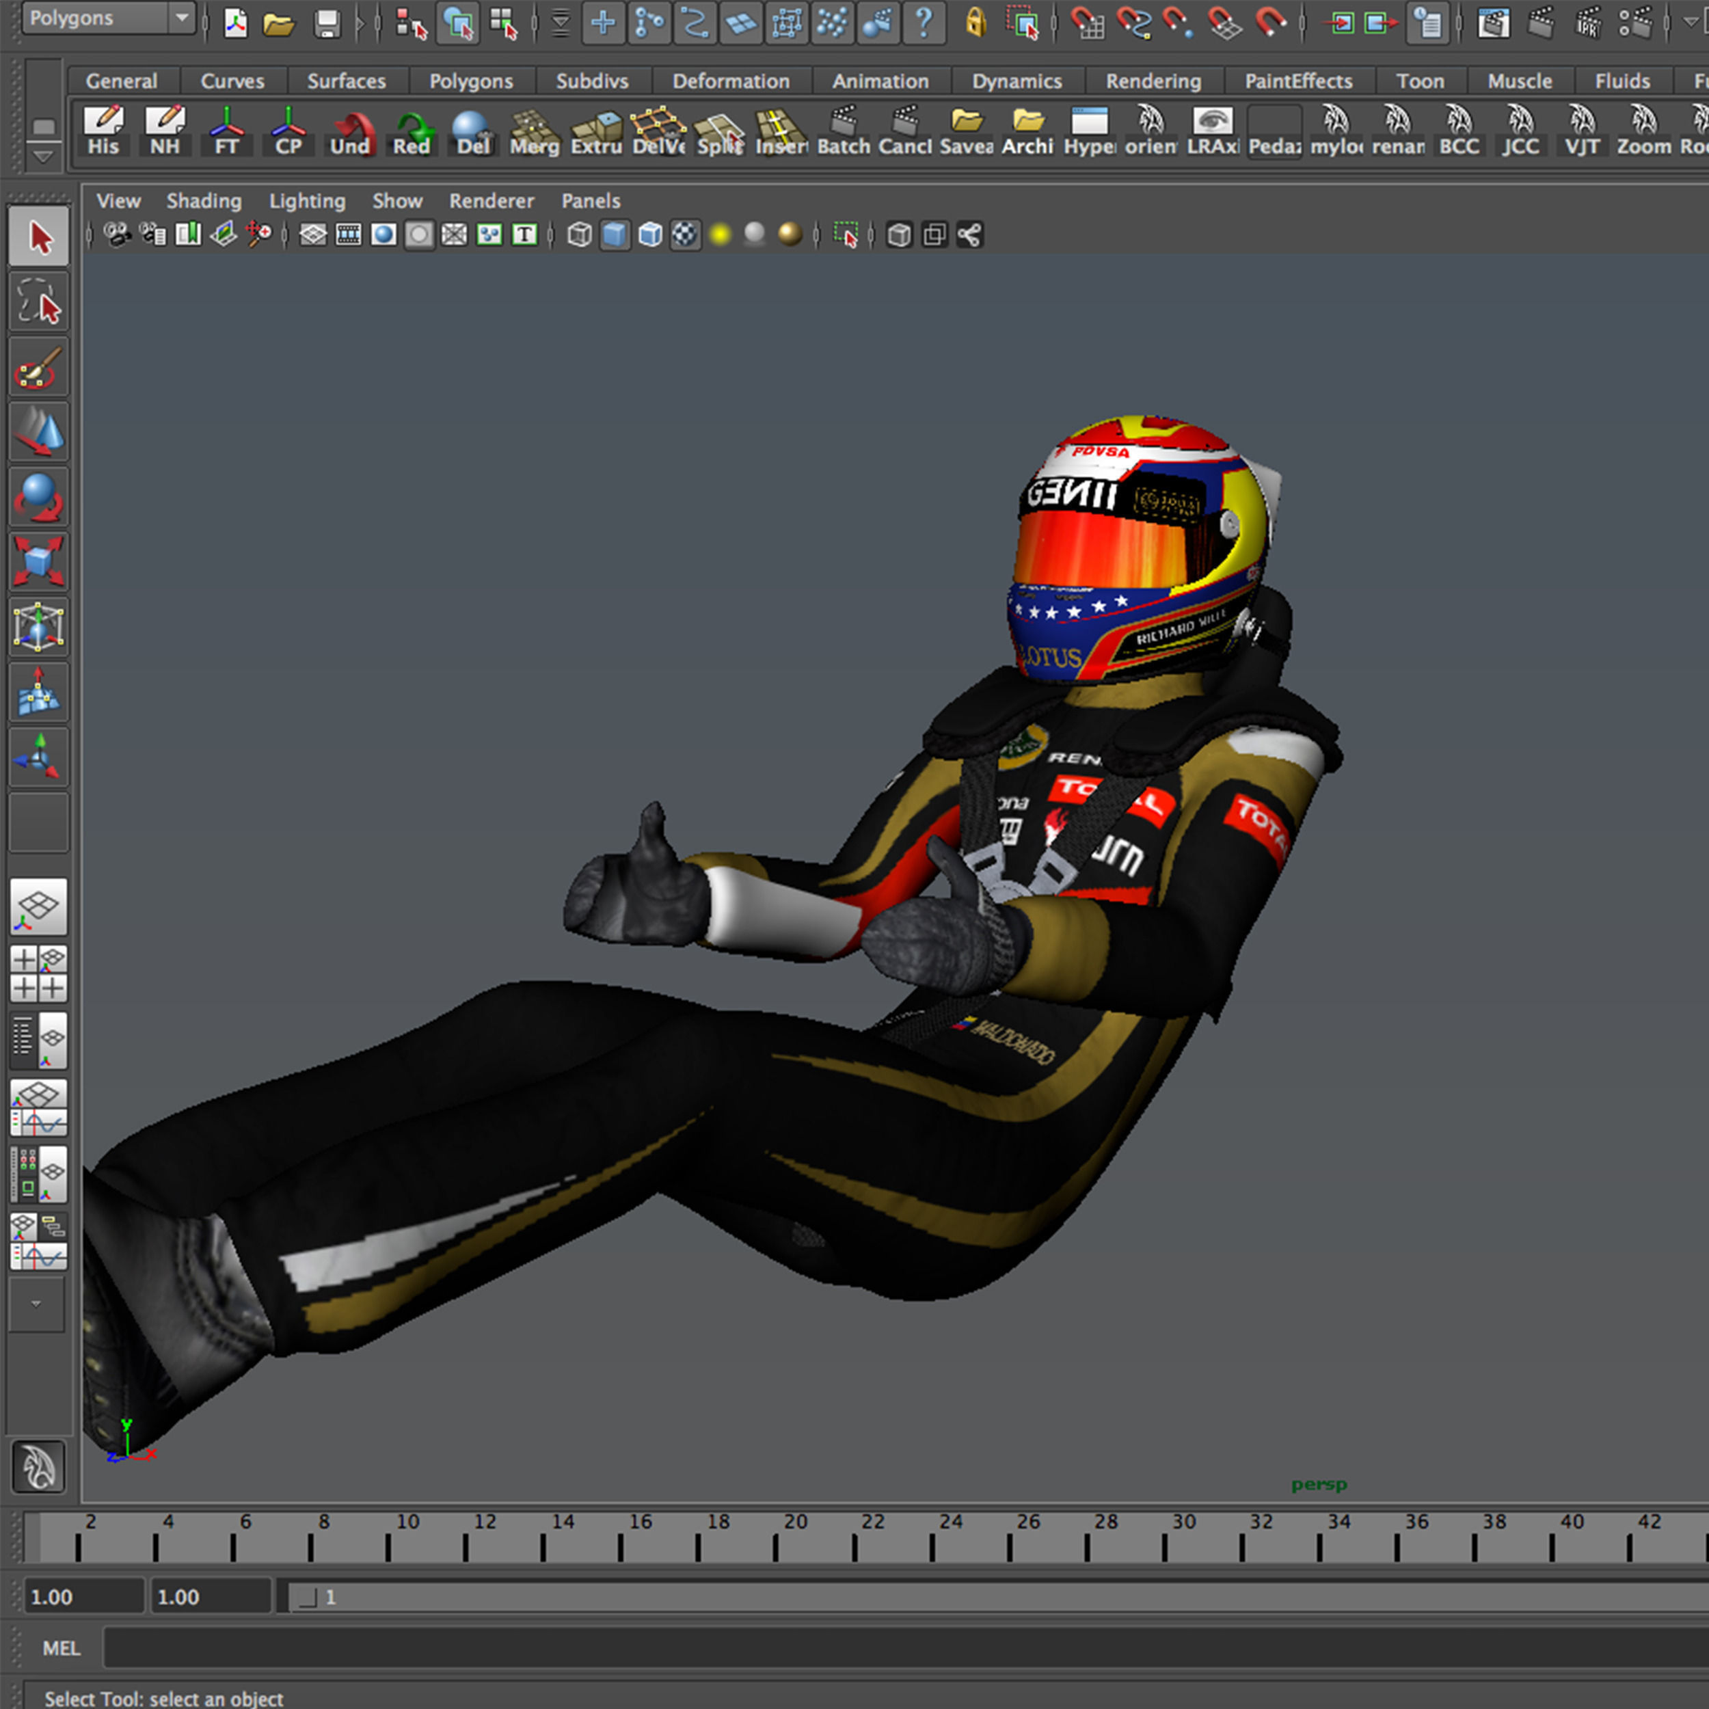Open the Polygons shelf tab
This screenshot has height=1709, width=1709.
(470, 81)
